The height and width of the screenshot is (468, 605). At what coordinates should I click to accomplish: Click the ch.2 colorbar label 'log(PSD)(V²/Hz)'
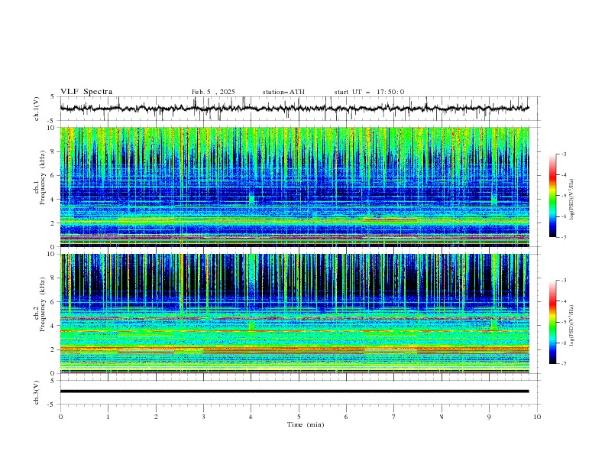572,326
